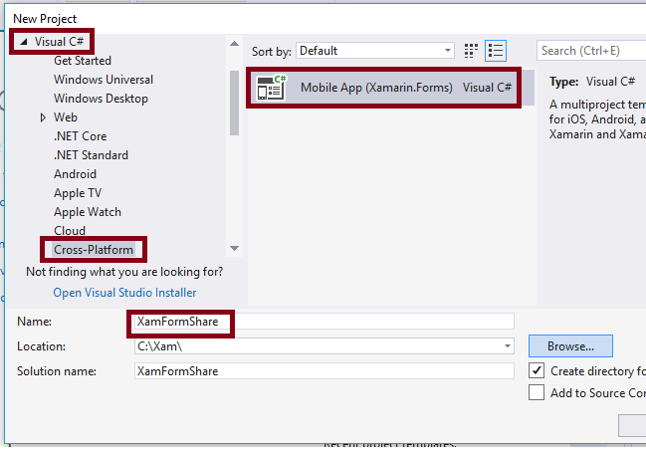Select Windows Desktop category
The width and height of the screenshot is (646, 453).
101,99
